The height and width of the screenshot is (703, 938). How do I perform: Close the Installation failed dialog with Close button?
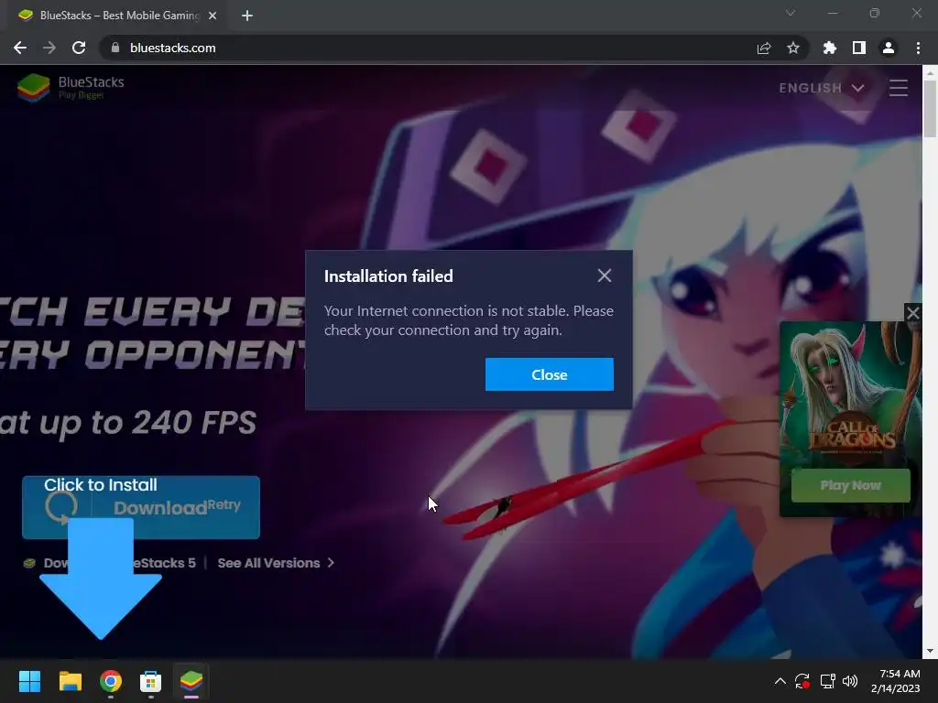[550, 374]
